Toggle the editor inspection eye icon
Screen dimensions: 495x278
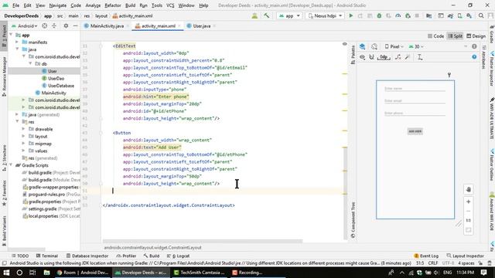click(345, 44)
